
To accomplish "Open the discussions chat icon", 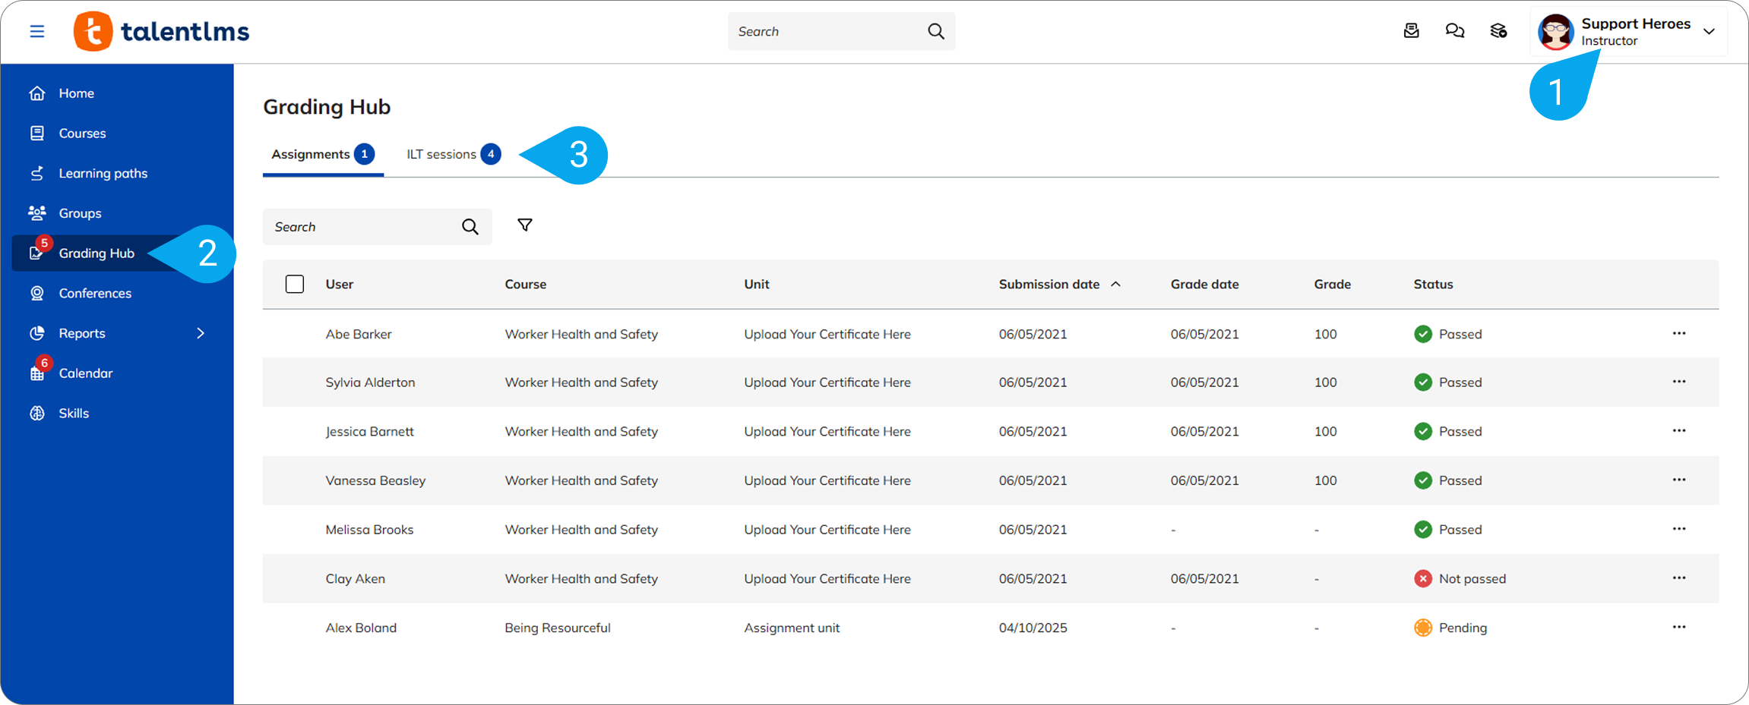I will tap(1454, 31).
